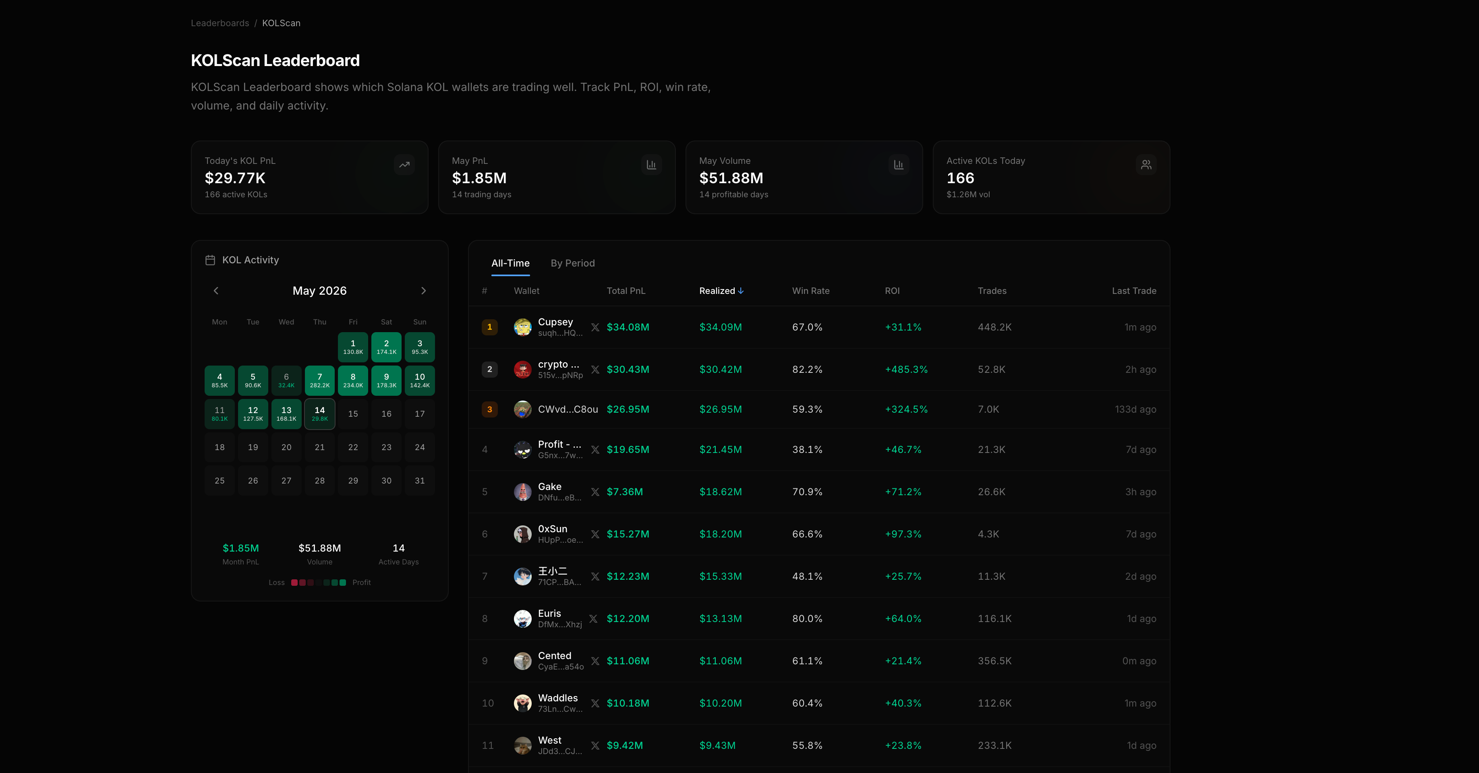This screenshot has width=1479, height=773.
Task: Select May 6 with 32.4K in calendar
Action: pos(286,380)
